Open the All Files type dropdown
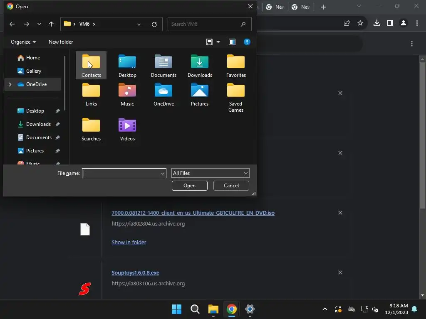 click(x=210, y=173)
